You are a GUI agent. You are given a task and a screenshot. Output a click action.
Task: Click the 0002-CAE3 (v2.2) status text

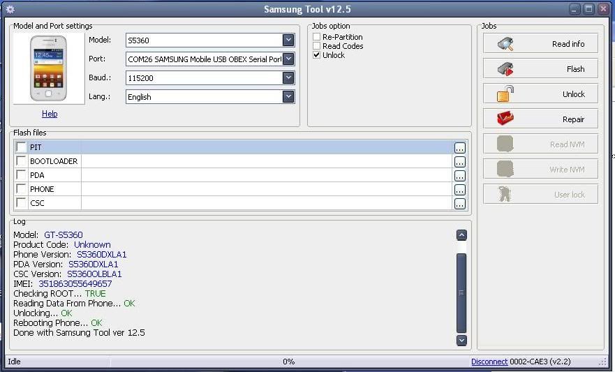(x=540, y=362)
